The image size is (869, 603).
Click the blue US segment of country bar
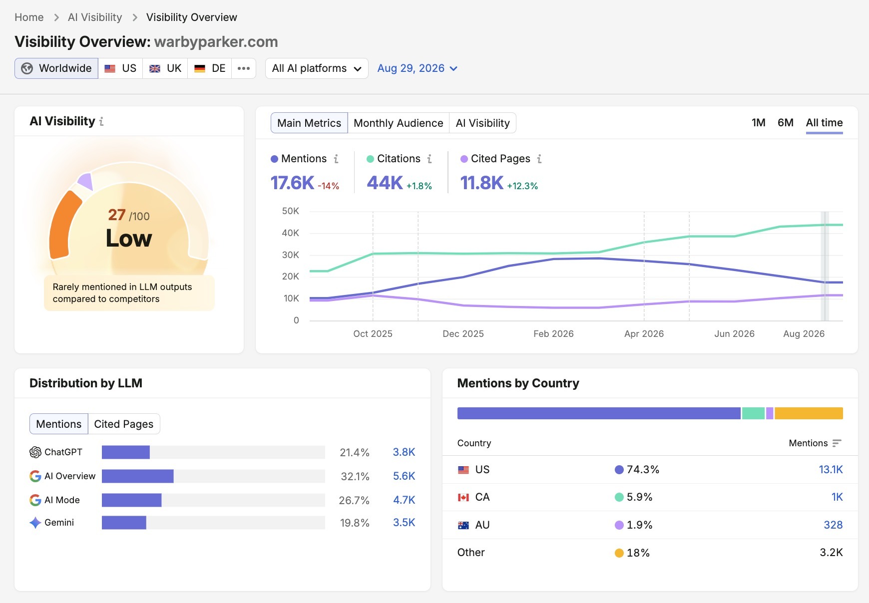[x=599, y=413]
